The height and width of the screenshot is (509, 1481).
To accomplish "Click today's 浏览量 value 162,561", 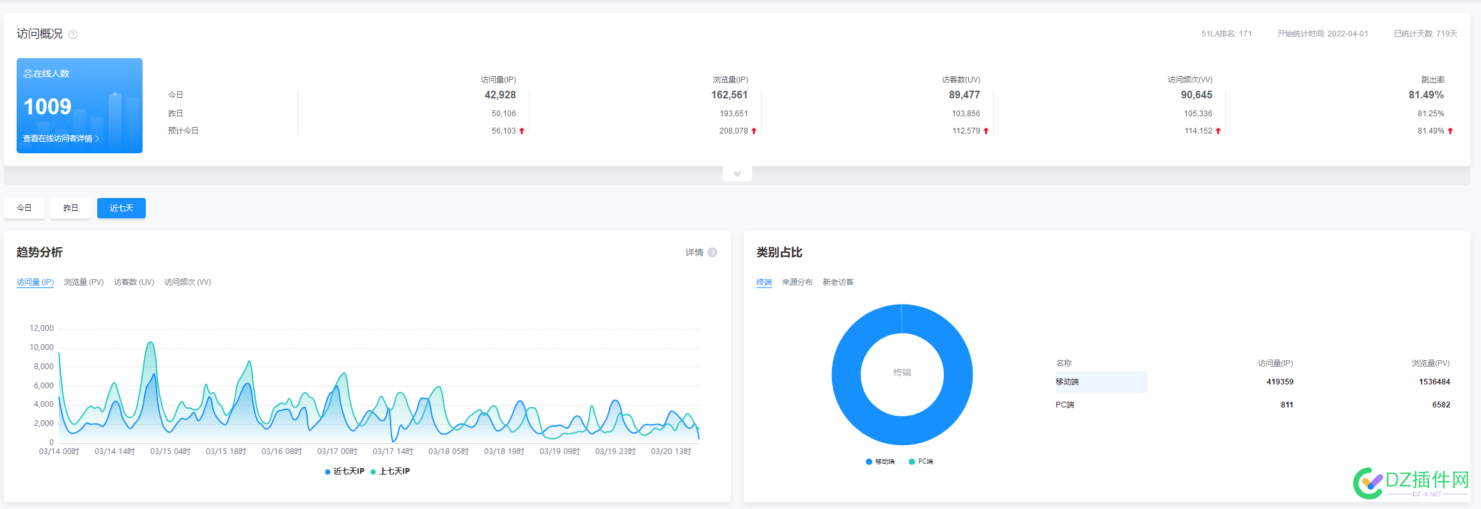I will 730,95.
